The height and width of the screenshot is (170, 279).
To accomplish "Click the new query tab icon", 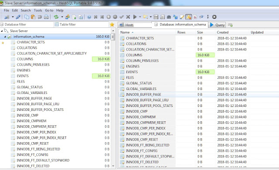I will click(230, 25).
